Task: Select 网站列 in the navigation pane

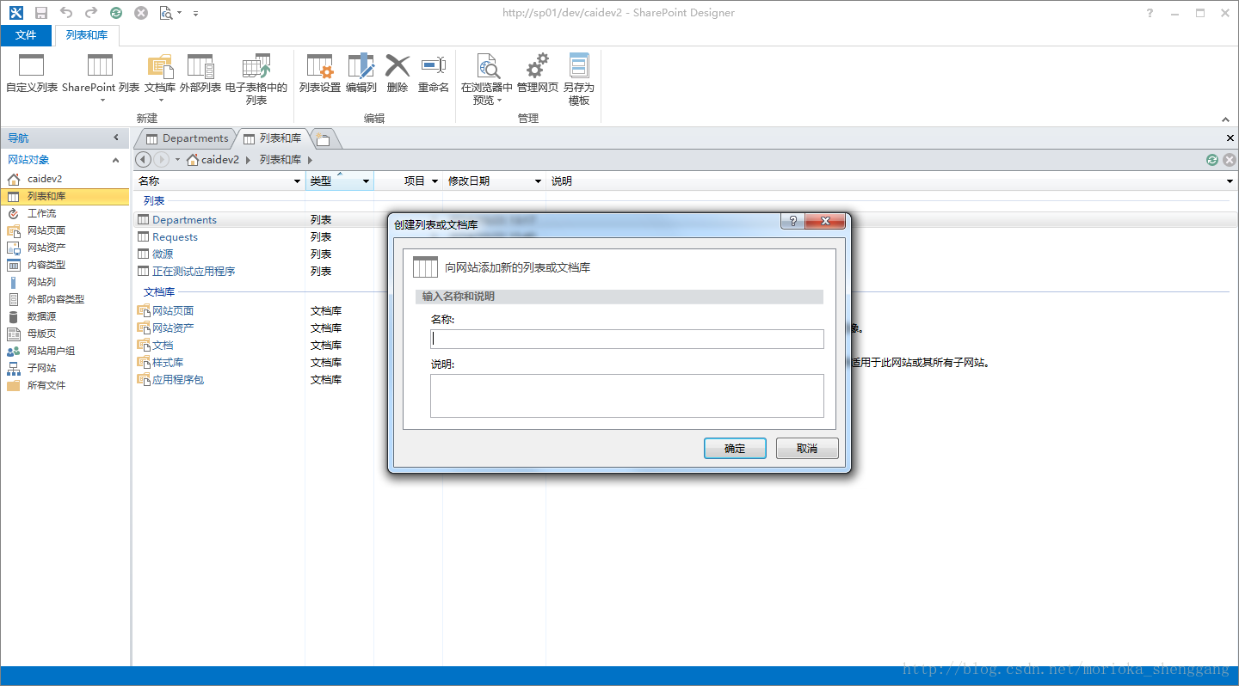Action: click(41, 282)
